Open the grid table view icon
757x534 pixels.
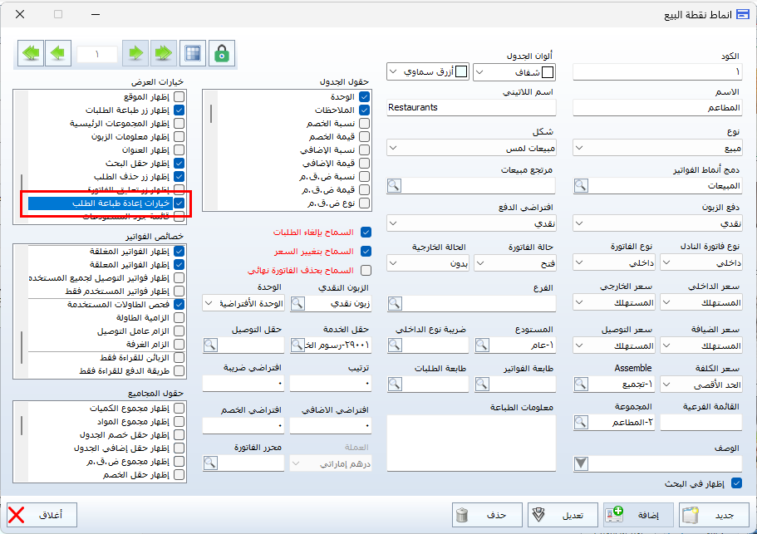click(x=193, y=53)
